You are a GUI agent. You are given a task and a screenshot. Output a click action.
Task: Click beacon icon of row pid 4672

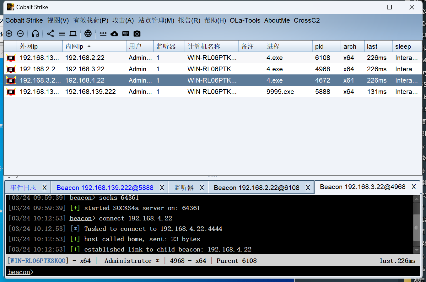click(11, 80)
